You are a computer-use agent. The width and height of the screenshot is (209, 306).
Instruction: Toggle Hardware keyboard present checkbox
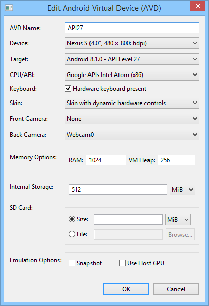pos(68,89)
